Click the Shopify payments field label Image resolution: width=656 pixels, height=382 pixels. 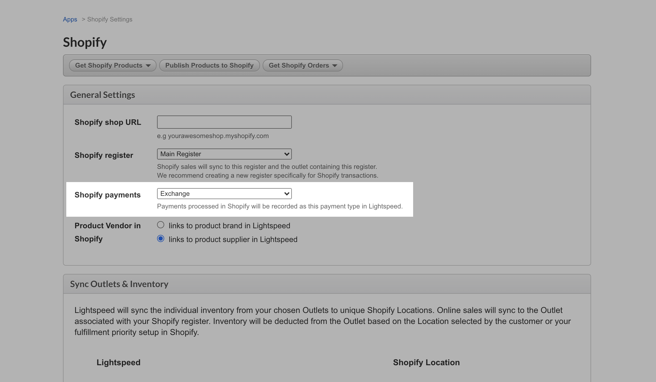point(108,195)
